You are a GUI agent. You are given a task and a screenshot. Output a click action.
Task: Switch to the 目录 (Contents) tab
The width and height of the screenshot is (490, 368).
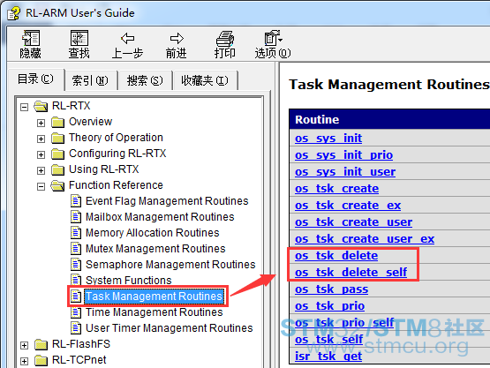35,79
